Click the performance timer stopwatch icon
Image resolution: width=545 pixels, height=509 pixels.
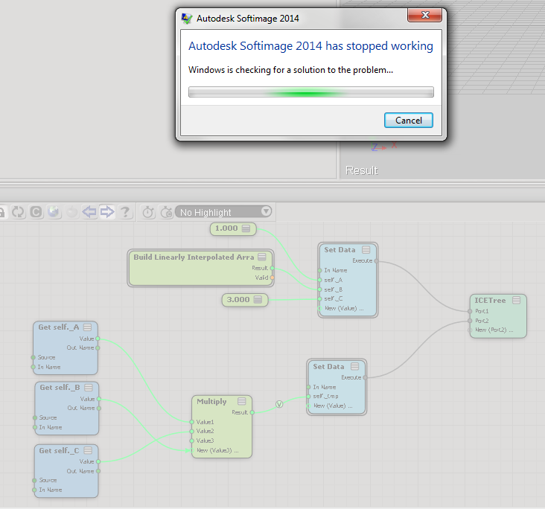point(148,212)
